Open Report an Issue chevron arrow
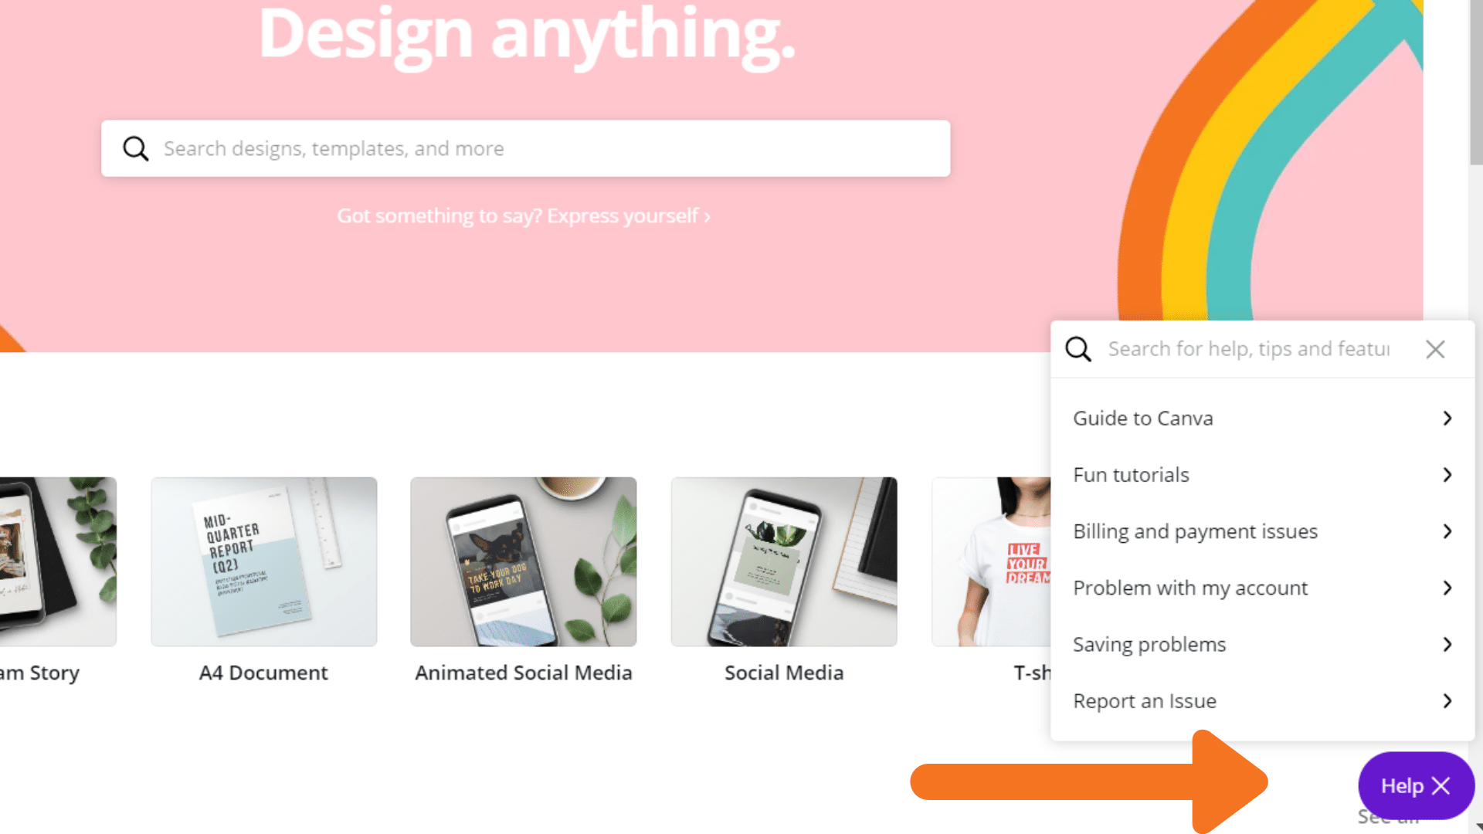 click(1447, 700)
